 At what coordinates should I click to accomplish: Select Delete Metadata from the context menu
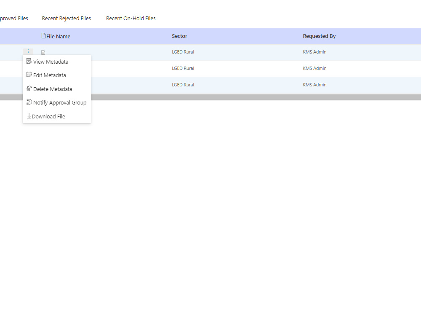tap(52, 89)
